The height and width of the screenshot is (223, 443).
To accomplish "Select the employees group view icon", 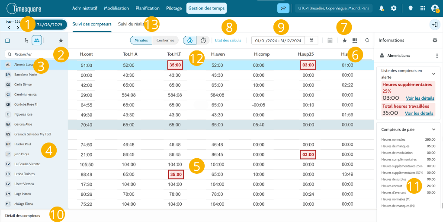I will pos(37,40).
